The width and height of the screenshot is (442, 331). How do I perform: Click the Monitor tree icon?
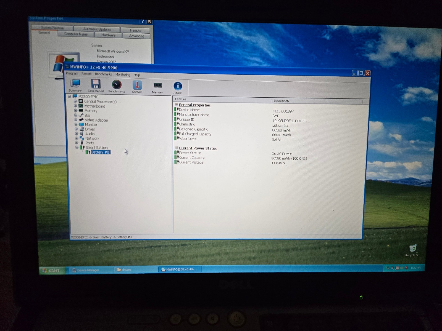pyautogui.click(x=81, y=124)
